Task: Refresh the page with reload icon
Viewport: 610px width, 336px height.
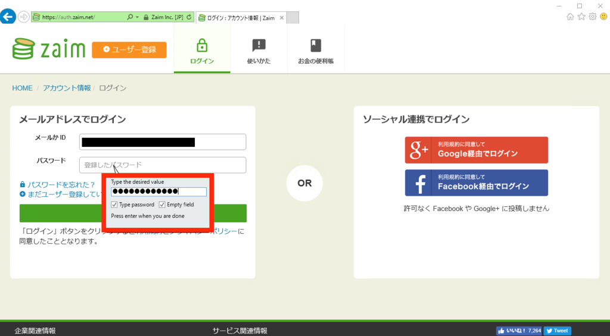Action: (x=189, y=17)
